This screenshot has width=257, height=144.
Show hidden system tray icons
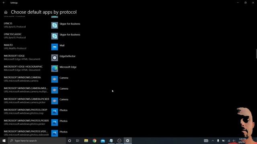click(212, 140)
